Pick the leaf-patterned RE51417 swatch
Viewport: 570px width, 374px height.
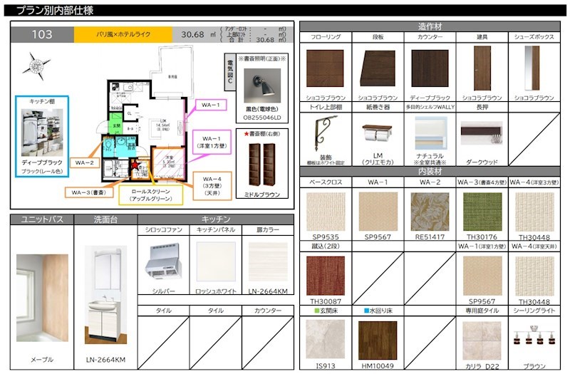[x=430, y=211]
